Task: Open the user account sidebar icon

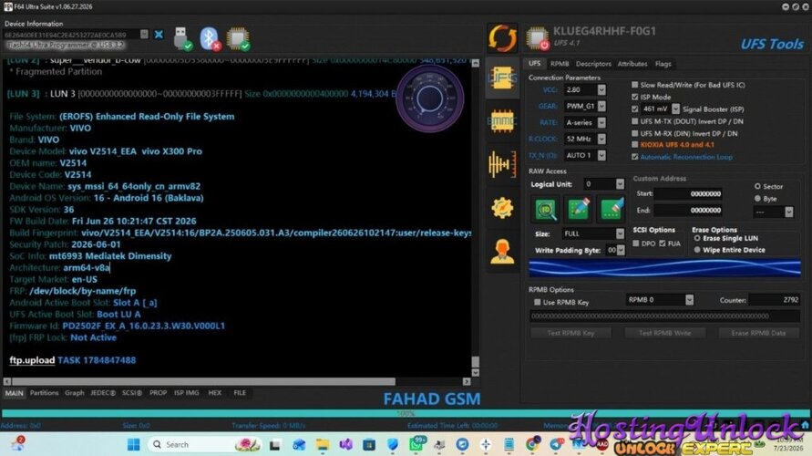Action: 502,252
